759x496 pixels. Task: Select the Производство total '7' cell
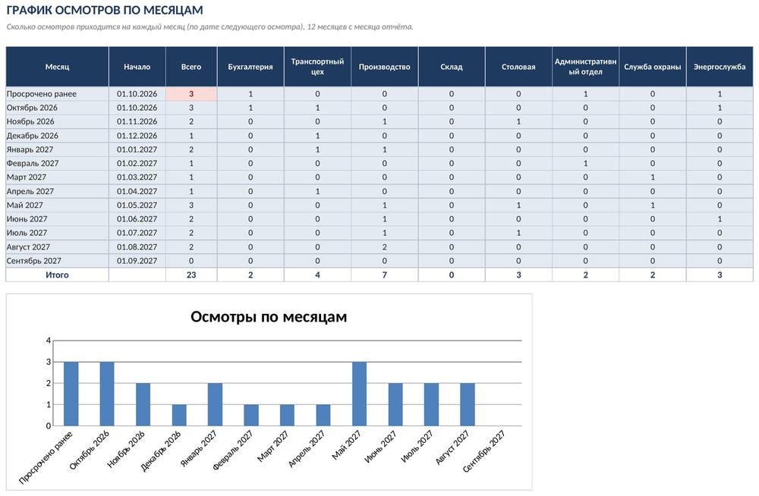click(x=384, y=275)
